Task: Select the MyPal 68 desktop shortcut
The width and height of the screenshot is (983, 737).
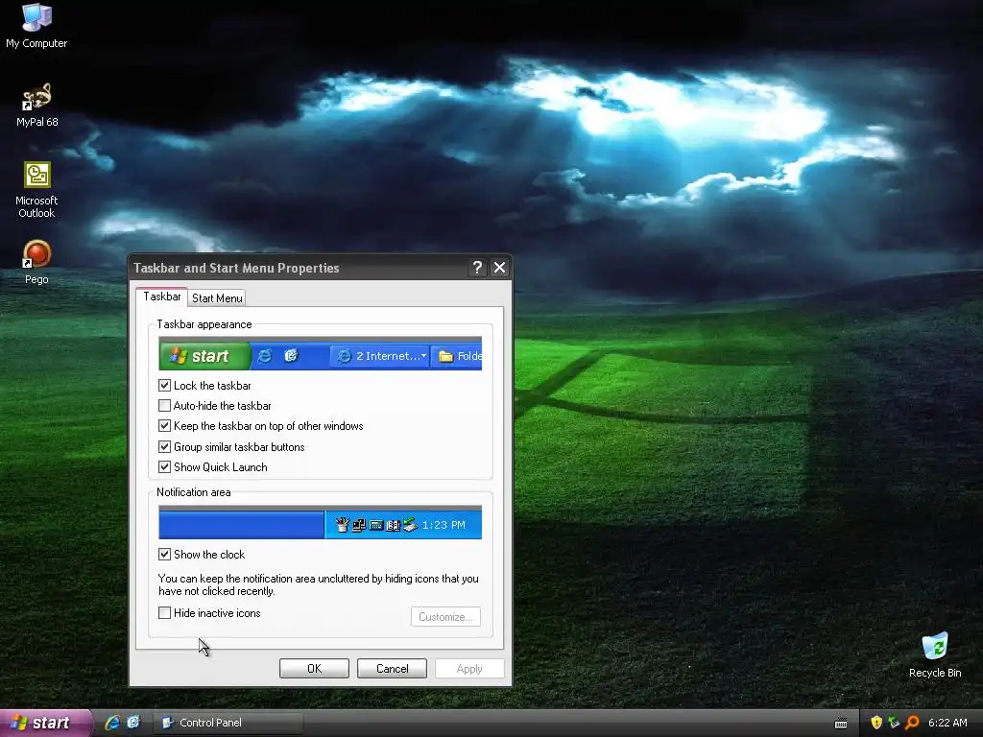Action: (x=36, y=105)
